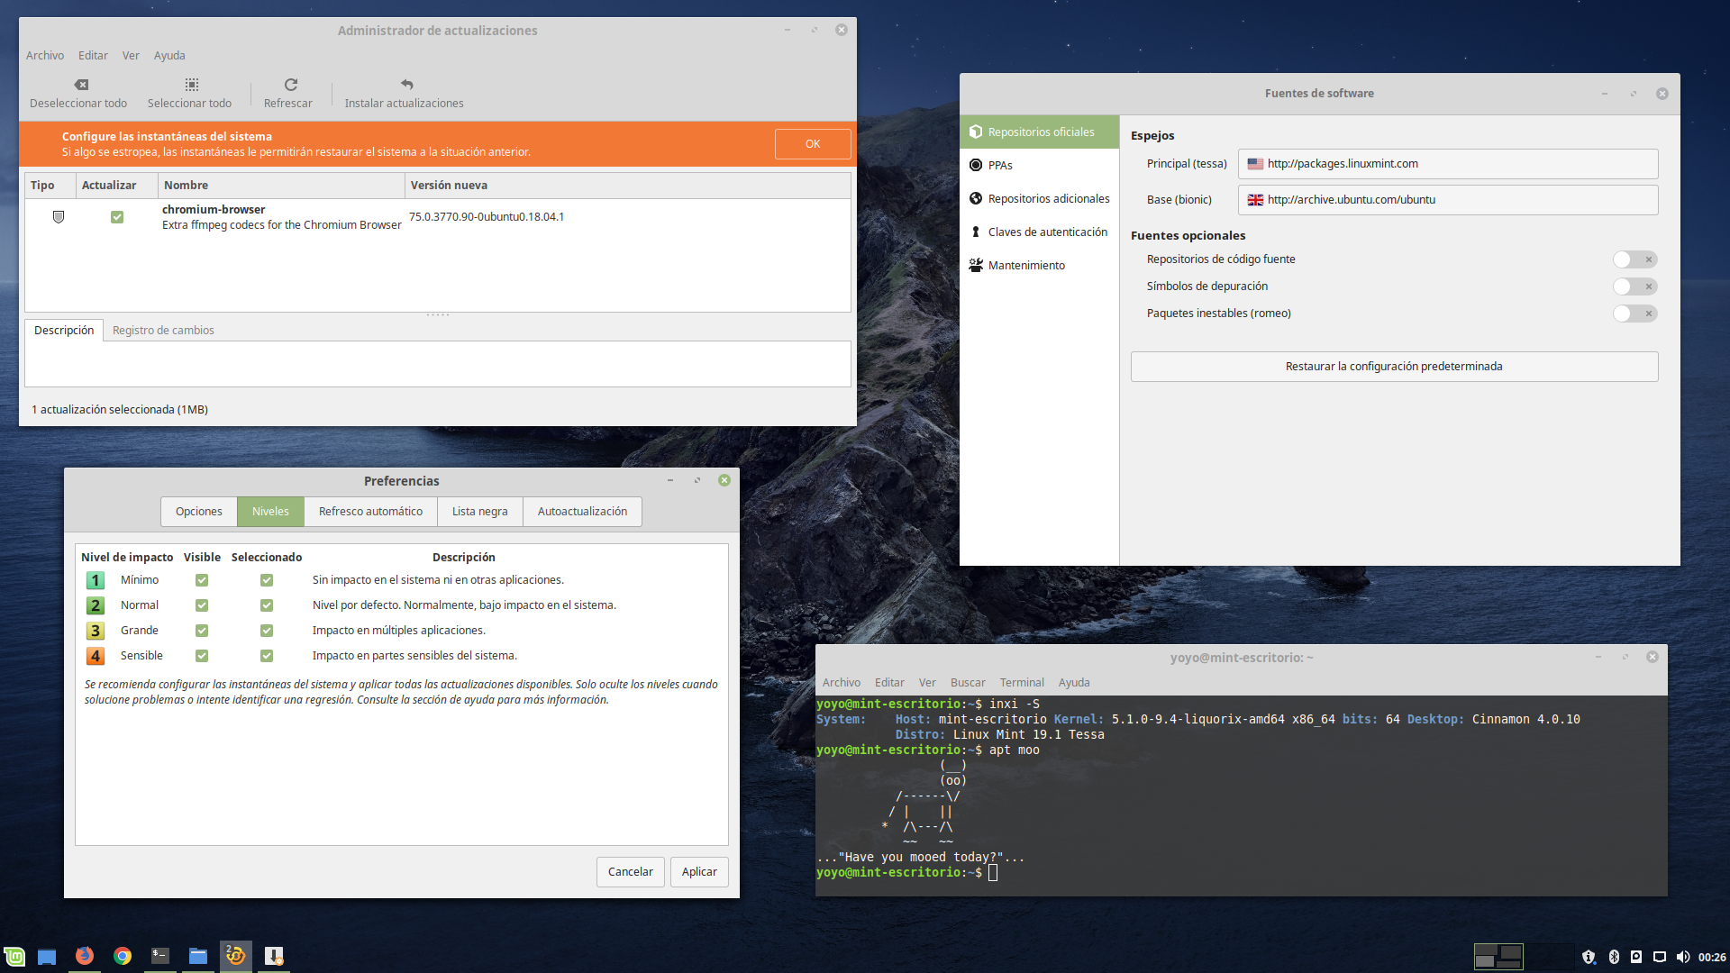
Task: Select Mantenimiento in Fuentes de software
Action: click(1025, 265)
